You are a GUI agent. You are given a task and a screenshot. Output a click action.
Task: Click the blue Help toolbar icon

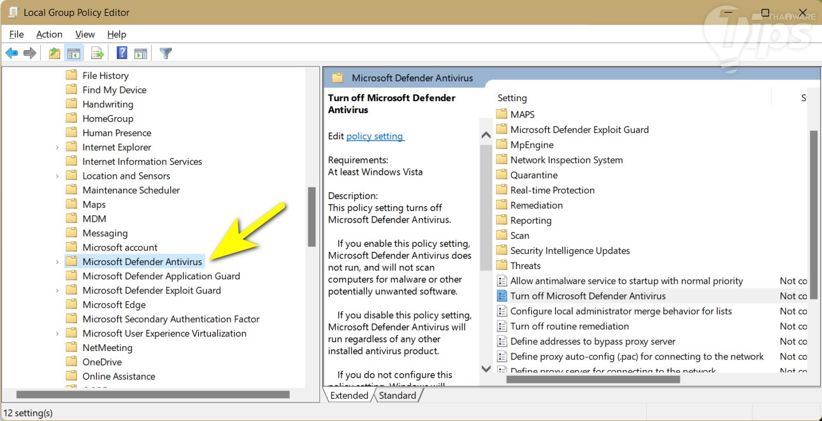pos(122,53)
